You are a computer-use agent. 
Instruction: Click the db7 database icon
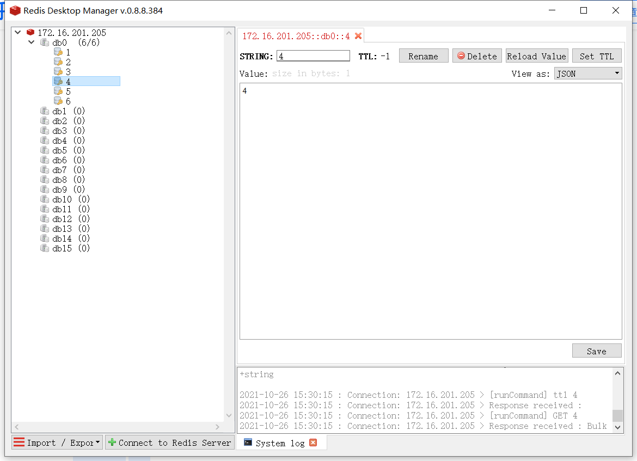(x=45, y=169)
